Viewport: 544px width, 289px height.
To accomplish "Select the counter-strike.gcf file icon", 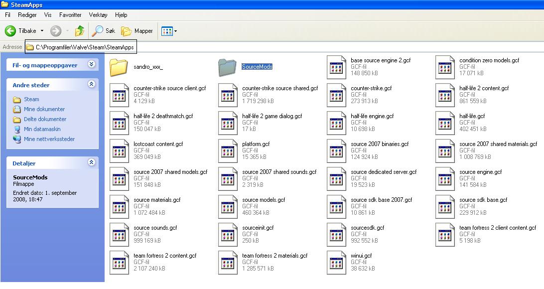I will (x=336, y=95).
